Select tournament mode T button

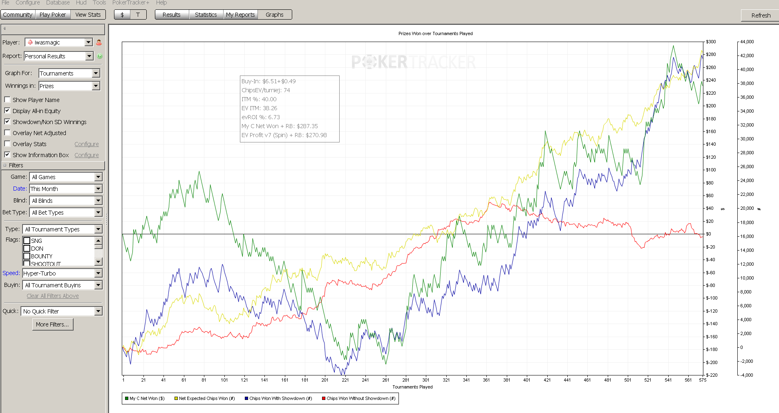tap(138, 15)
